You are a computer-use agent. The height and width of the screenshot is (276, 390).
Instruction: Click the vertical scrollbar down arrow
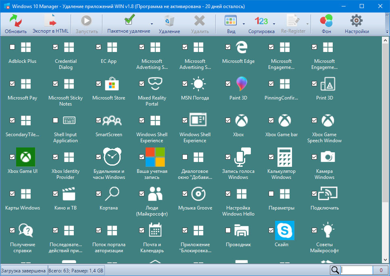[386, 260]
